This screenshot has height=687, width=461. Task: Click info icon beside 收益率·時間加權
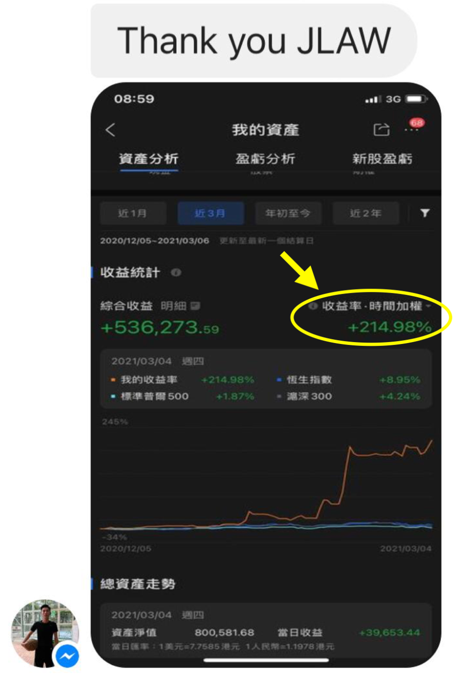pos(313,306)
